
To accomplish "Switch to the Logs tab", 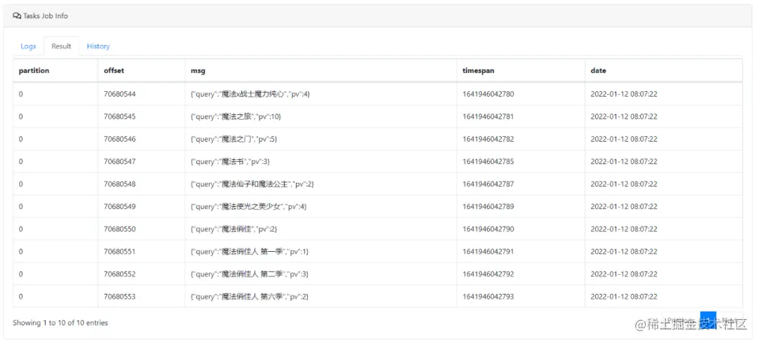I will coord(28,46).
